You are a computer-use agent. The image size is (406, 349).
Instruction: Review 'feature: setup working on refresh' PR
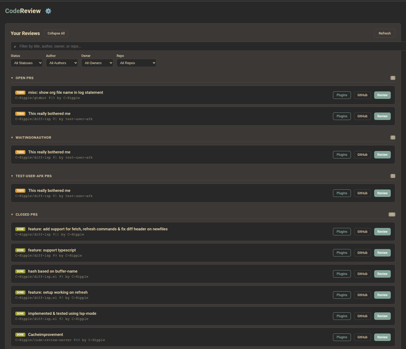(382, 295)
